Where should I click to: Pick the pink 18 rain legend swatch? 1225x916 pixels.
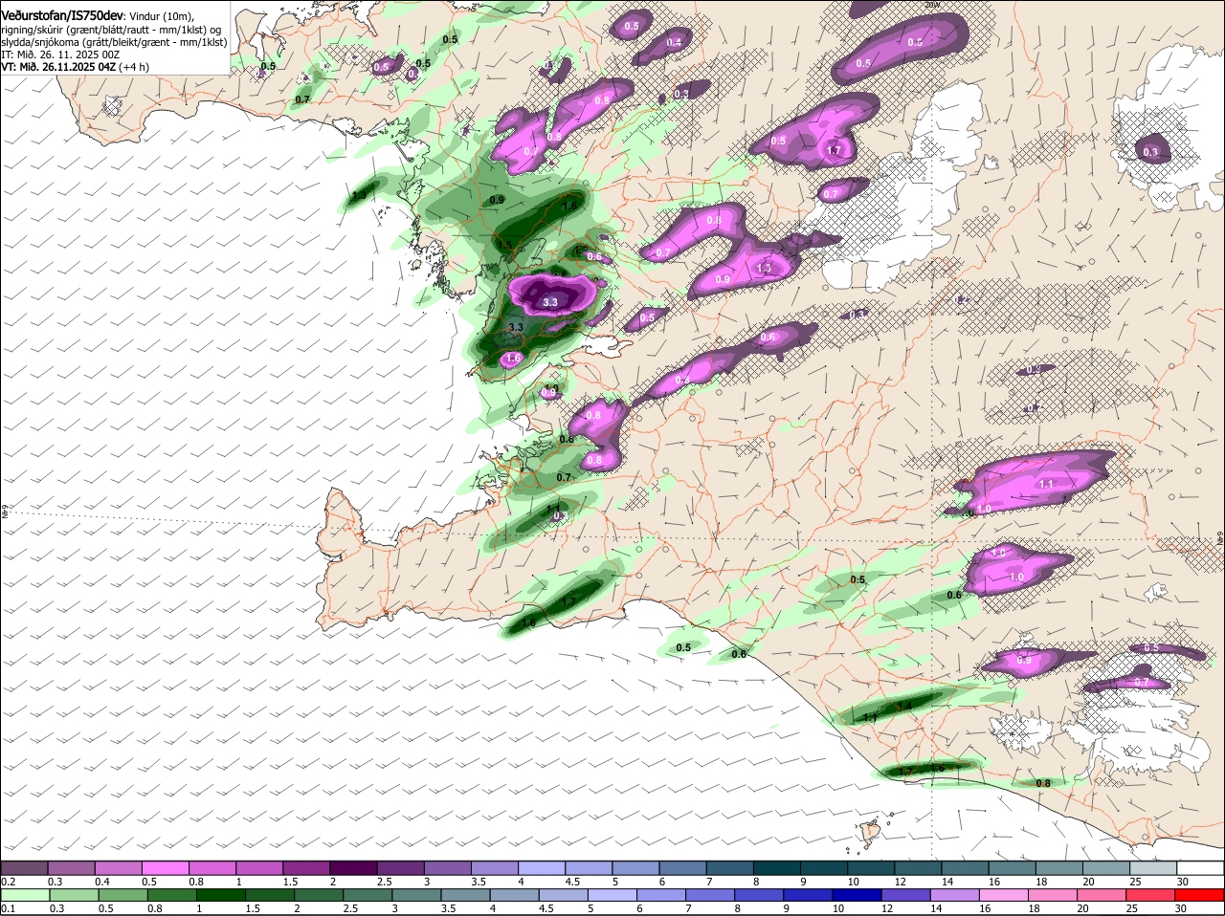click(1054, 896)
